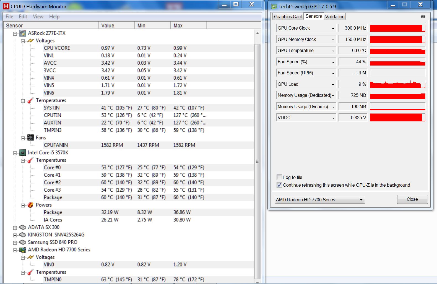
Task: Open the Fan Speed (%) sensor dropdown
Action: [x=333, y=62]
